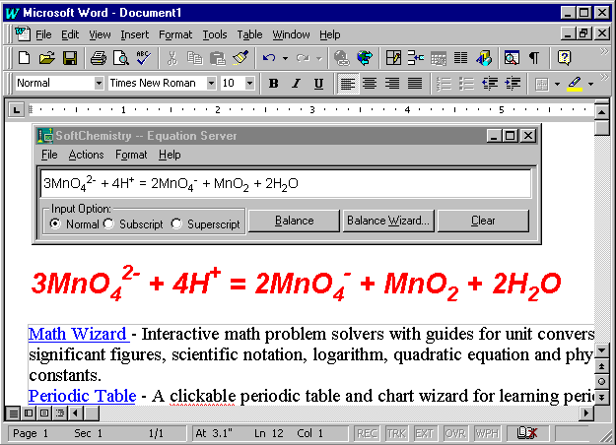Open a file with folder icon

46,58
